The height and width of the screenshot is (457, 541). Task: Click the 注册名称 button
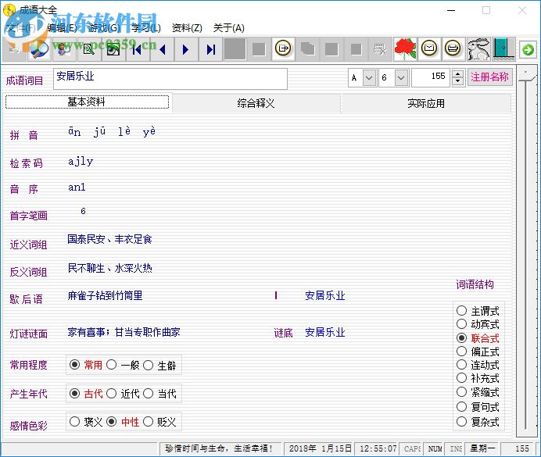point(489,77)
